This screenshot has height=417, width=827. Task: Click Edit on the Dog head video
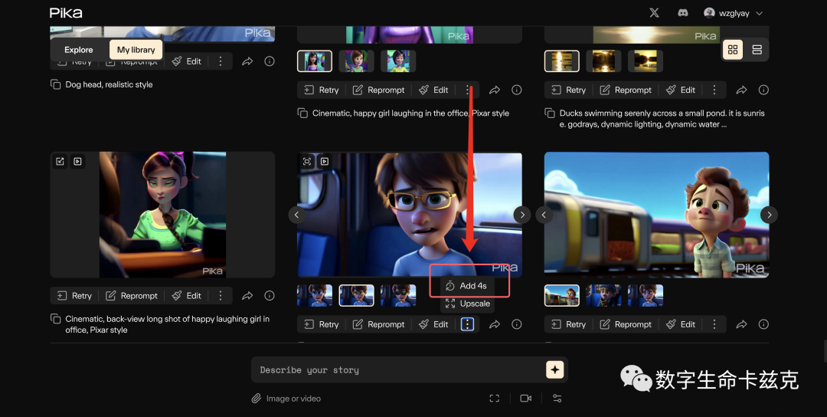click(x=187, y=62)
